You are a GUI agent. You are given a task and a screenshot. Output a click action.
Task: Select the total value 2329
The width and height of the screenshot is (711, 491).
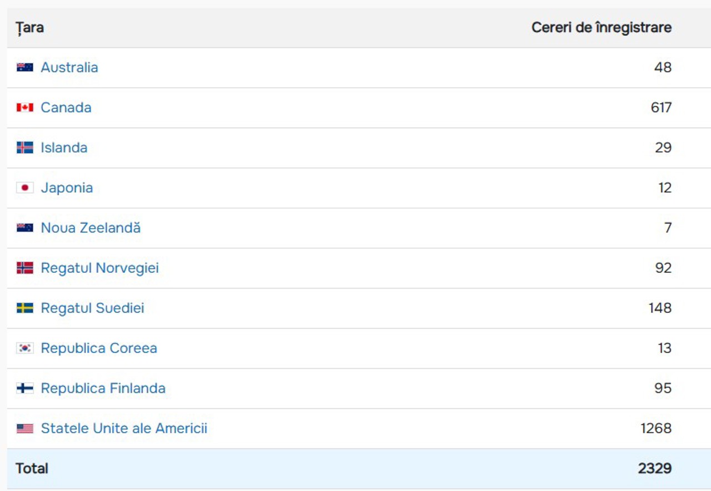coord(654,468)
